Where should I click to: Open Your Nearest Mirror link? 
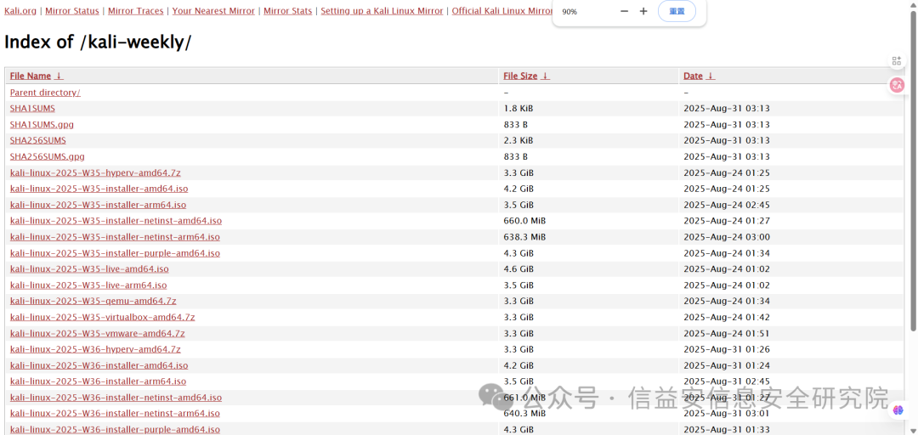(x=213, y=11)
